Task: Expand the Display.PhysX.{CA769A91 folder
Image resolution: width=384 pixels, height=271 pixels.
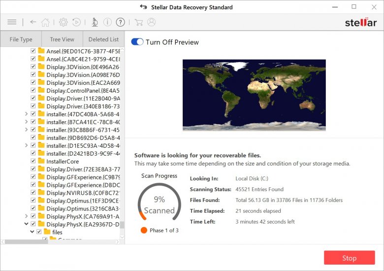Action: click(26, 216)
